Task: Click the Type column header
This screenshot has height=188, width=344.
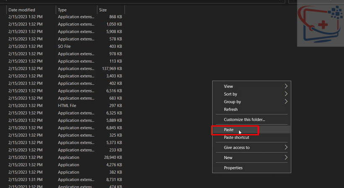Action: point(63,10)
